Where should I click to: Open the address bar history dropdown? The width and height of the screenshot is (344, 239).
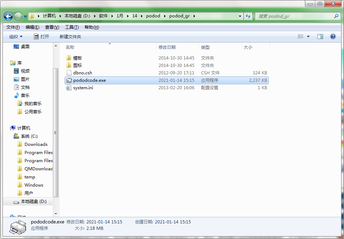[240, 16]
